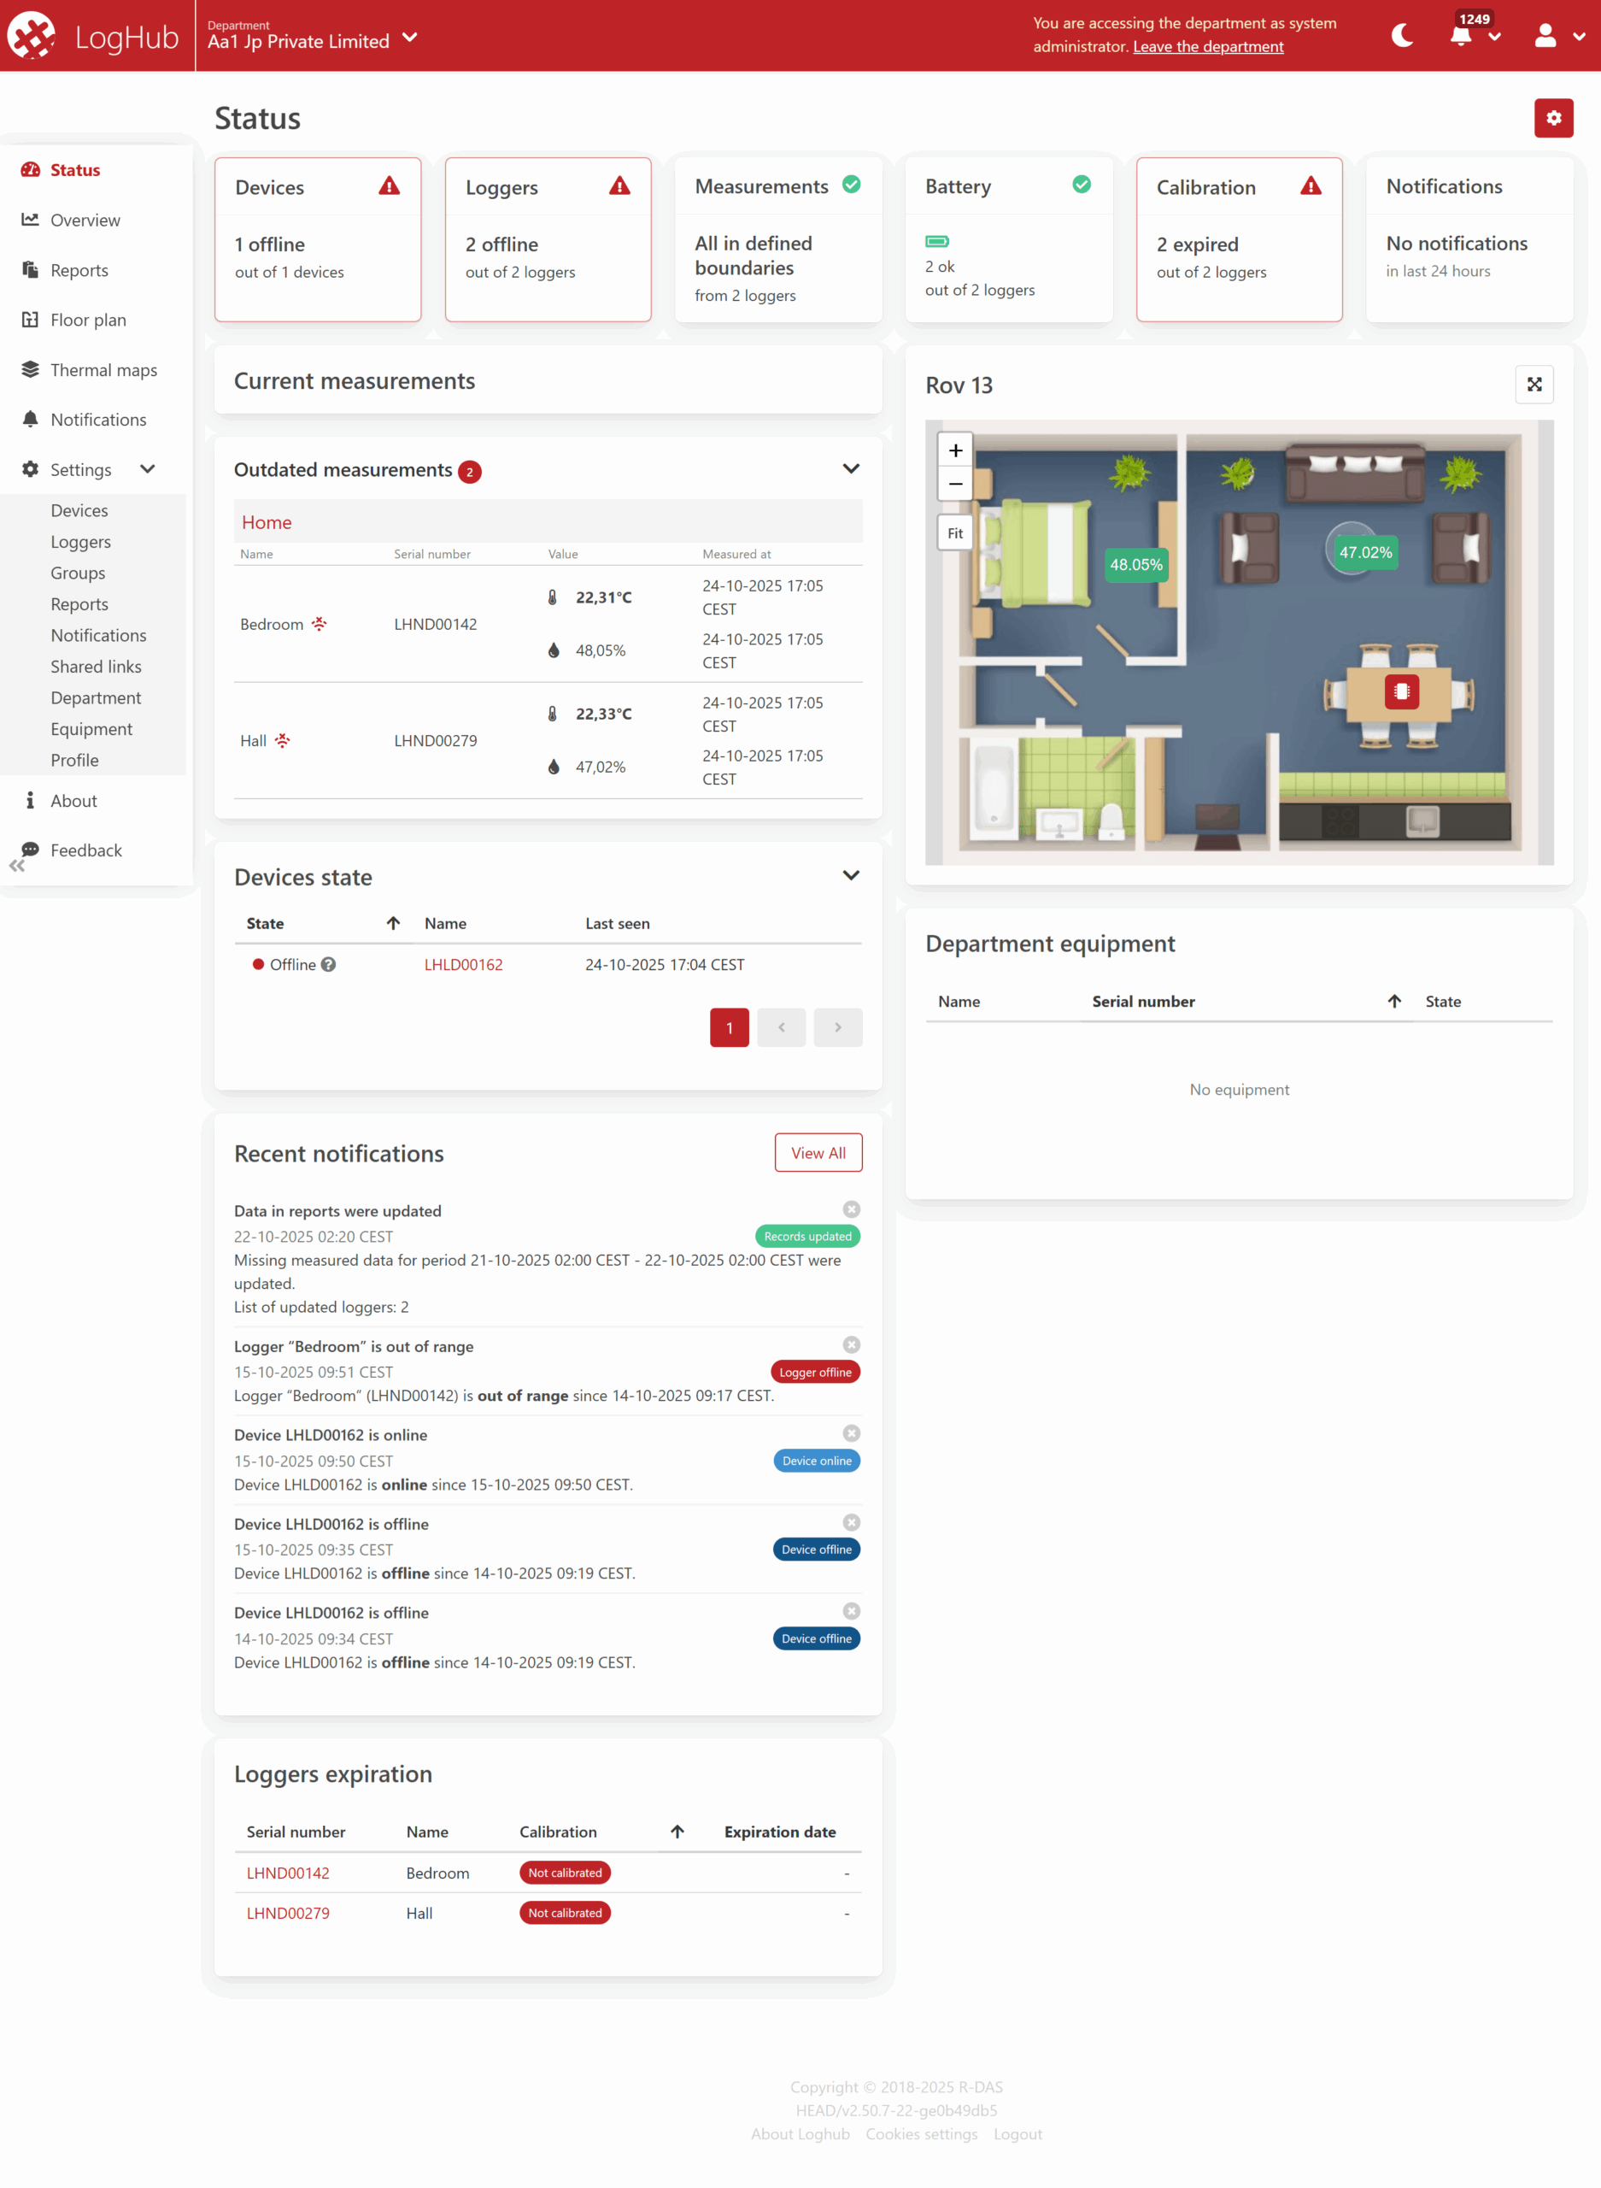Collapse the sidebar with double-chevron icon

16,866
